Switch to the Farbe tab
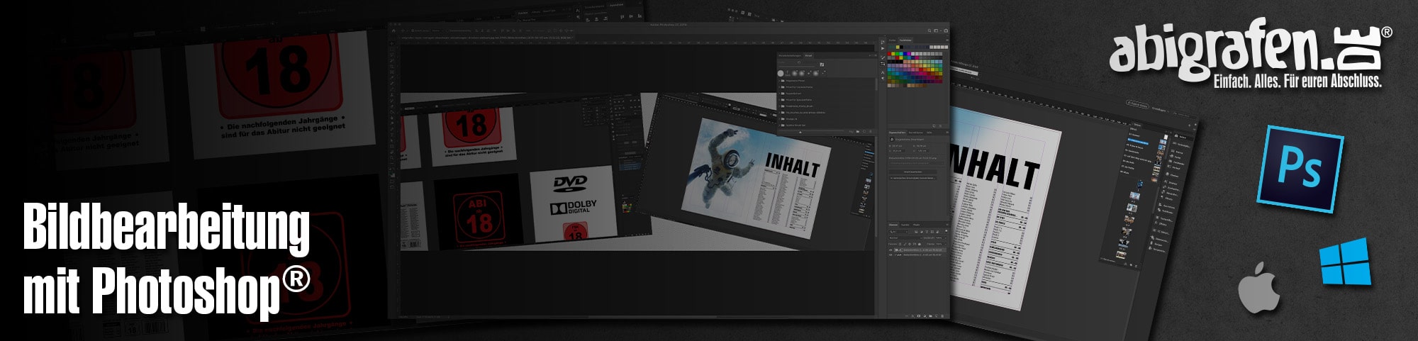Image resolution: width=1418 pixels, height=341 pixels. 892,40
